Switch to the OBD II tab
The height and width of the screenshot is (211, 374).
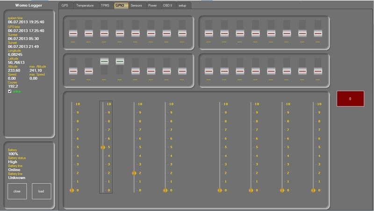(168, 6)
